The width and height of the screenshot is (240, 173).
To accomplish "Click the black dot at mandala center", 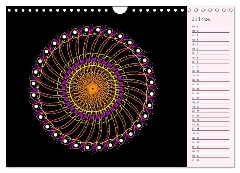I will pos(93,88).
